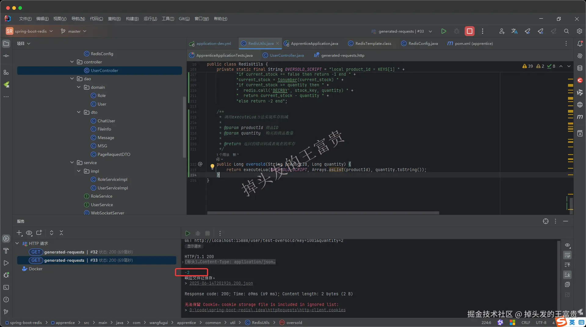Image resolution: width=586 pixels, height=327 pixels.
Task: Open the http-client.cookies file link
Action: click(x=267, y=310)
